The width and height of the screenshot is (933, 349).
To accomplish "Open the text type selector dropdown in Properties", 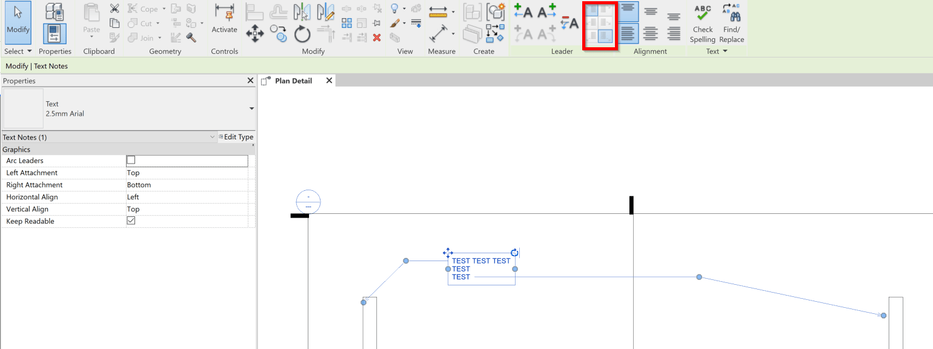I will (251, 108).
